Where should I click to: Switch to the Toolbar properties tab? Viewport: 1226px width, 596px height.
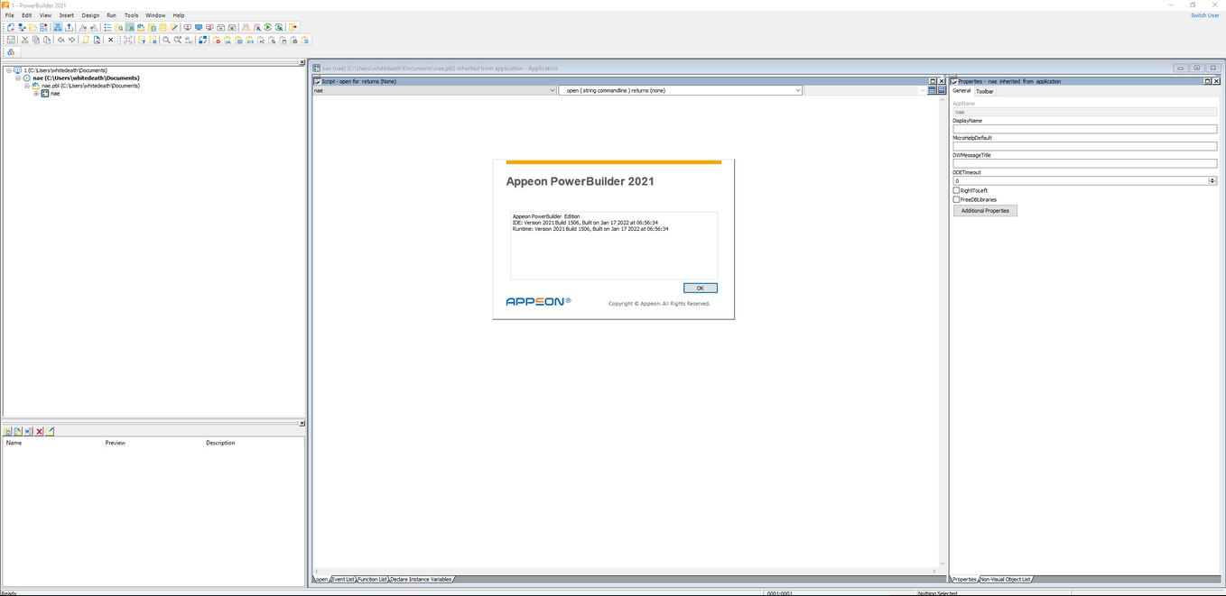pos(985,91)
